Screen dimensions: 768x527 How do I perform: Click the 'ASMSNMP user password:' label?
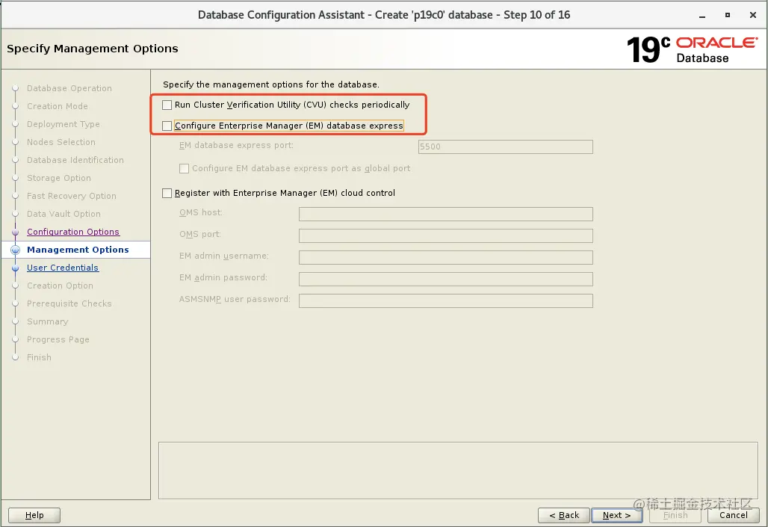235,299
